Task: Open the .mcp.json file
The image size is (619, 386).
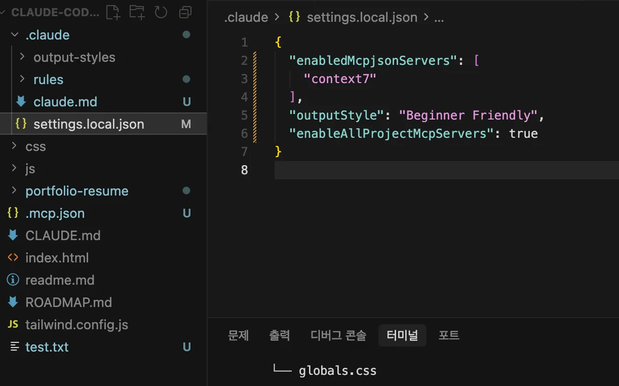Action: tap(55, 213)
